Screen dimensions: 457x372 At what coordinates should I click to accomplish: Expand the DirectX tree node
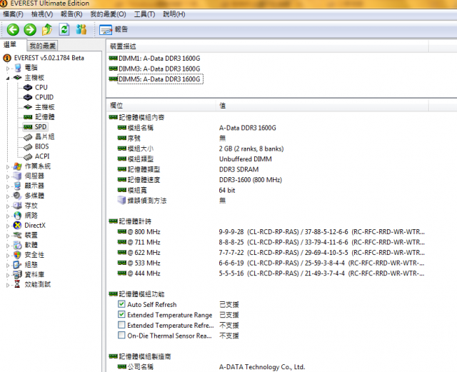8,226
